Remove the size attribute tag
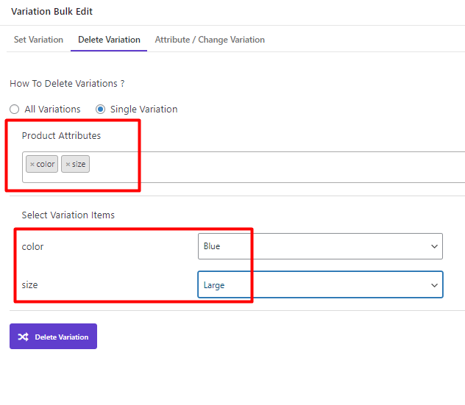 tap(68, 164)
